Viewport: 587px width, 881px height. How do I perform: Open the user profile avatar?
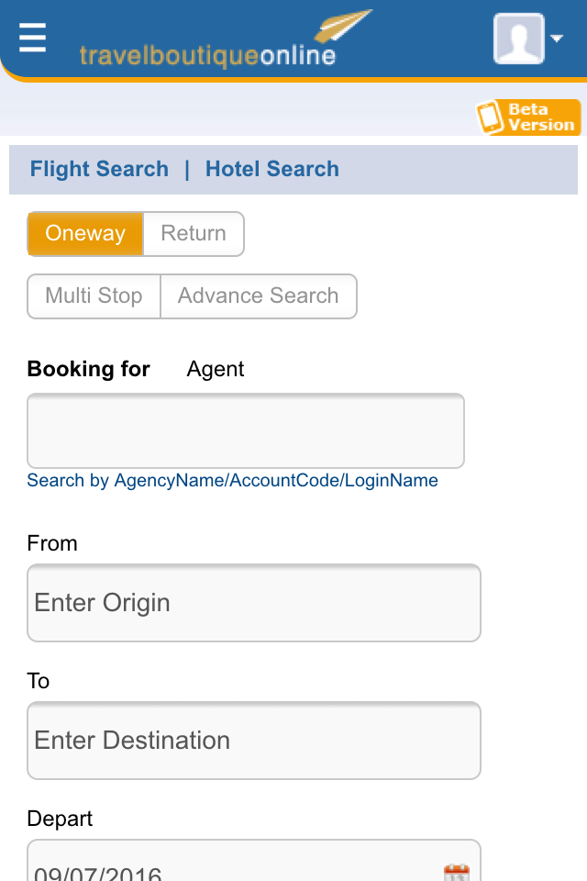point(518,39)
